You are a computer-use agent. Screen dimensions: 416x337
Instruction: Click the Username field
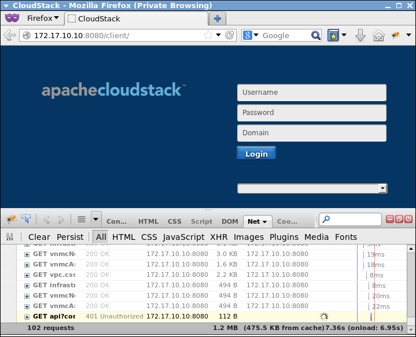click(312, 92)
